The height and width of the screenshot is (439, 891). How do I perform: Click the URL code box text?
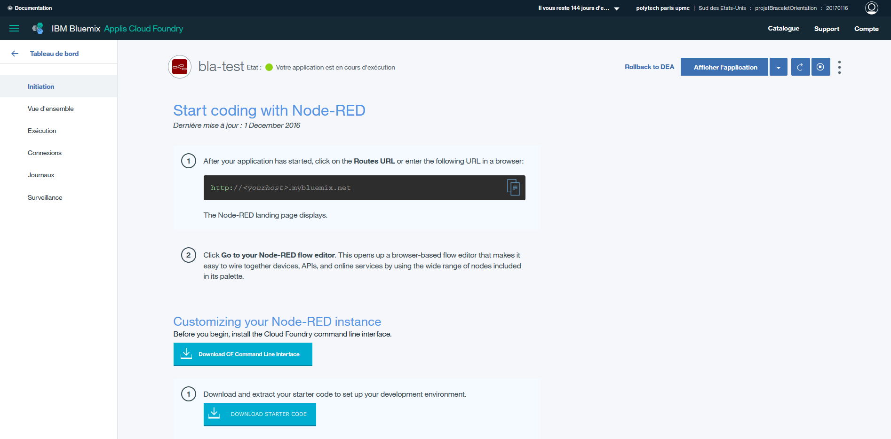click(281, 188)
